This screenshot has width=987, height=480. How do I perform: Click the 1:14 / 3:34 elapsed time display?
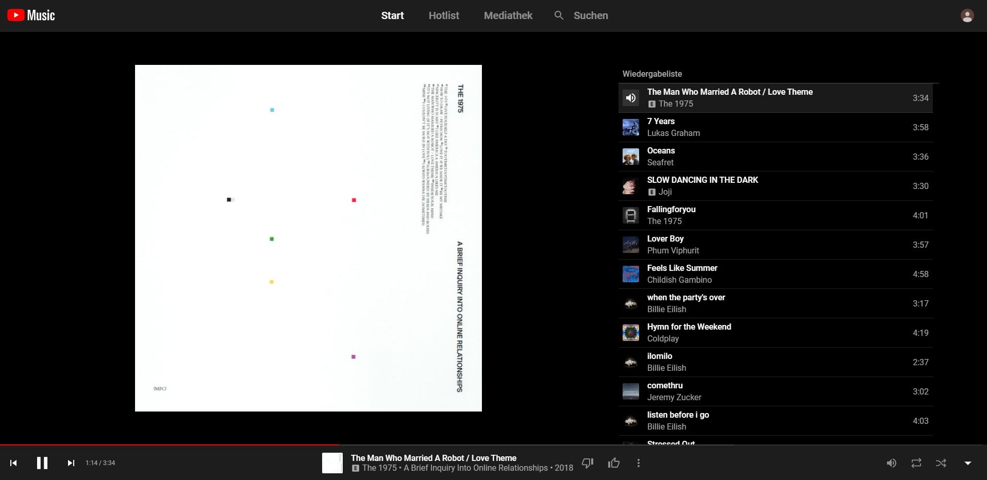coord(101,463)
